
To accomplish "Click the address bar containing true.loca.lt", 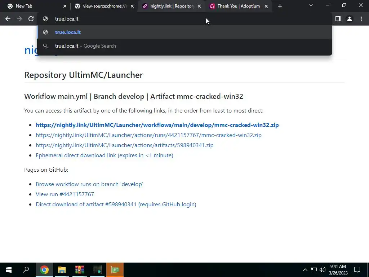I will (184, 19).
